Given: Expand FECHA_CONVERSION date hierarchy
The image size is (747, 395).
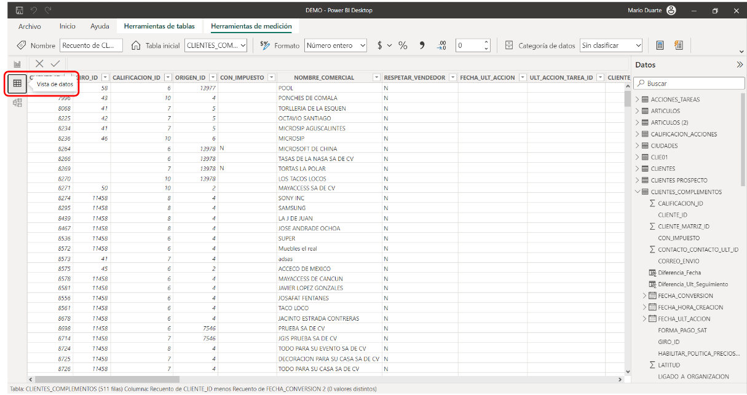Looking at the screenshot, I should coord(645,295).
